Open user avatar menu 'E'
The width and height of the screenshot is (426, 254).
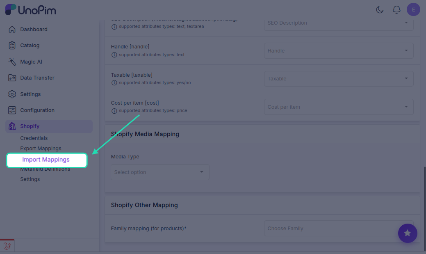[413, 9]
